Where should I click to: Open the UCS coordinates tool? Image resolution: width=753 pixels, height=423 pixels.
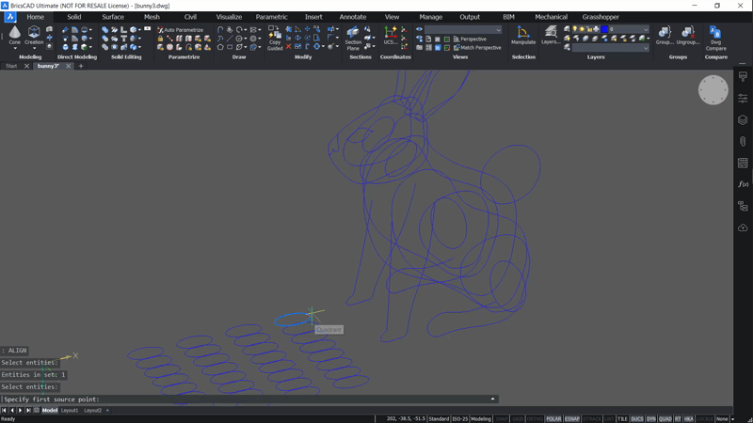click(390, 36)
